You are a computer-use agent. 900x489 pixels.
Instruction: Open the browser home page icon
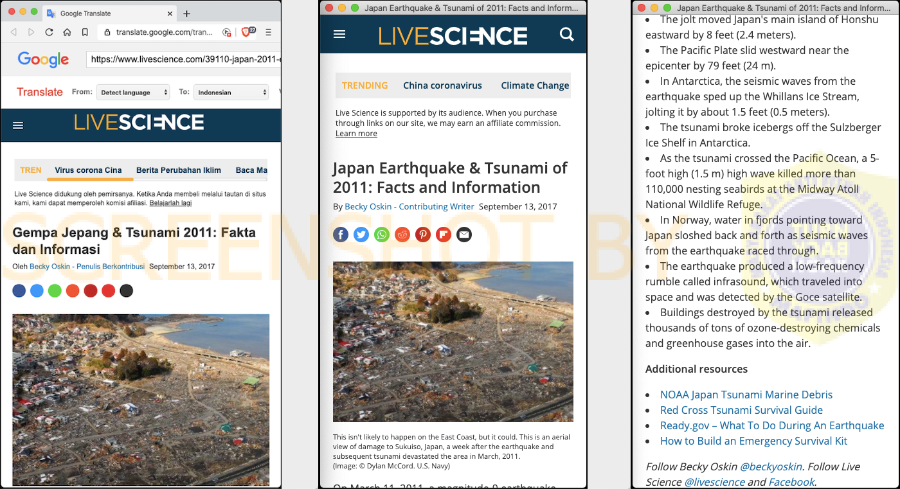click(x=67, y=32)
